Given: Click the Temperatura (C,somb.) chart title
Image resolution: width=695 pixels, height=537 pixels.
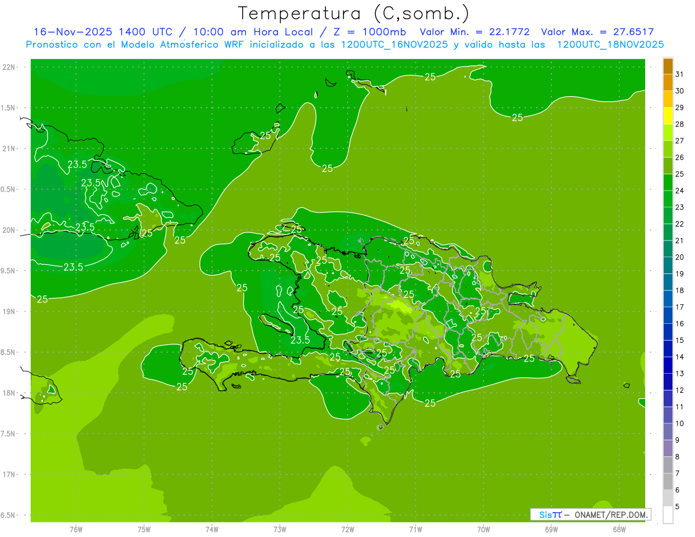Looking at the screenshot, I should tap(354, 13).
